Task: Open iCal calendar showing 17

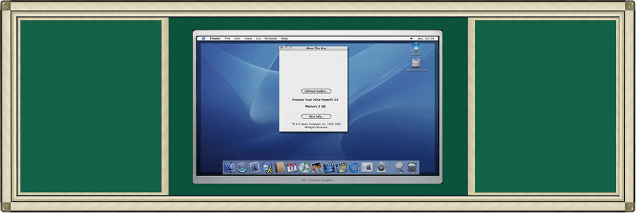Action: tap(292, 167)
